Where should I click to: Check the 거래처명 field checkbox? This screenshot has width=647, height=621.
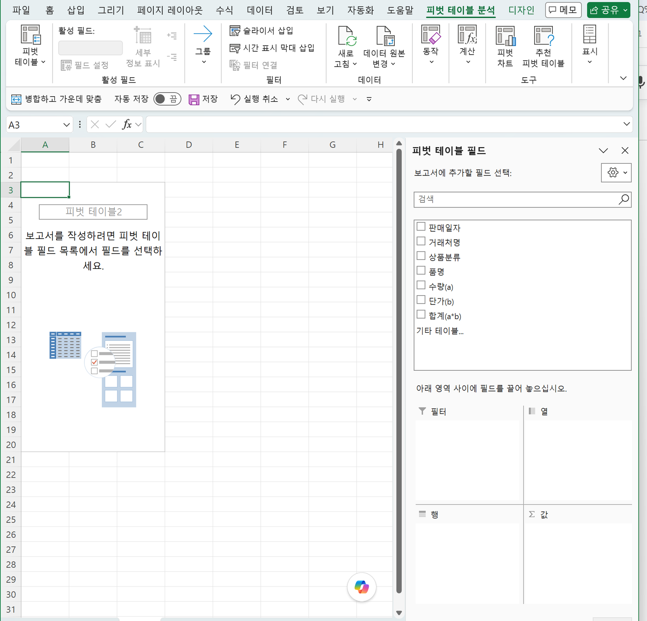421,241
